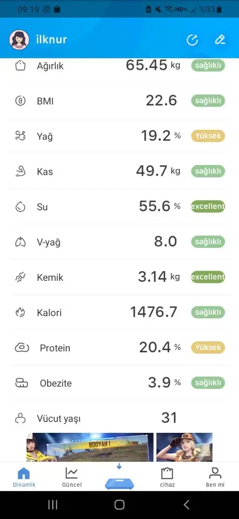Tap the Yağ fat icon
This screenshot has height=519, width=239.
[21, 136]
